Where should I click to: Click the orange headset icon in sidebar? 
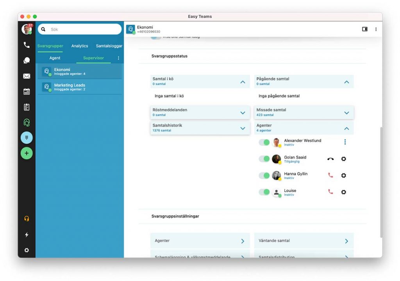(x=27, y=219)
